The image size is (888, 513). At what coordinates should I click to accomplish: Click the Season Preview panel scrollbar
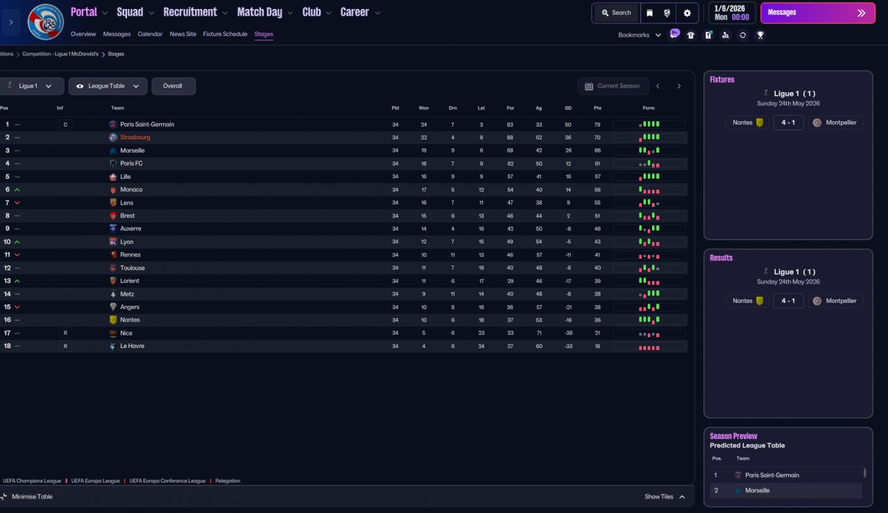click(864, 473)
